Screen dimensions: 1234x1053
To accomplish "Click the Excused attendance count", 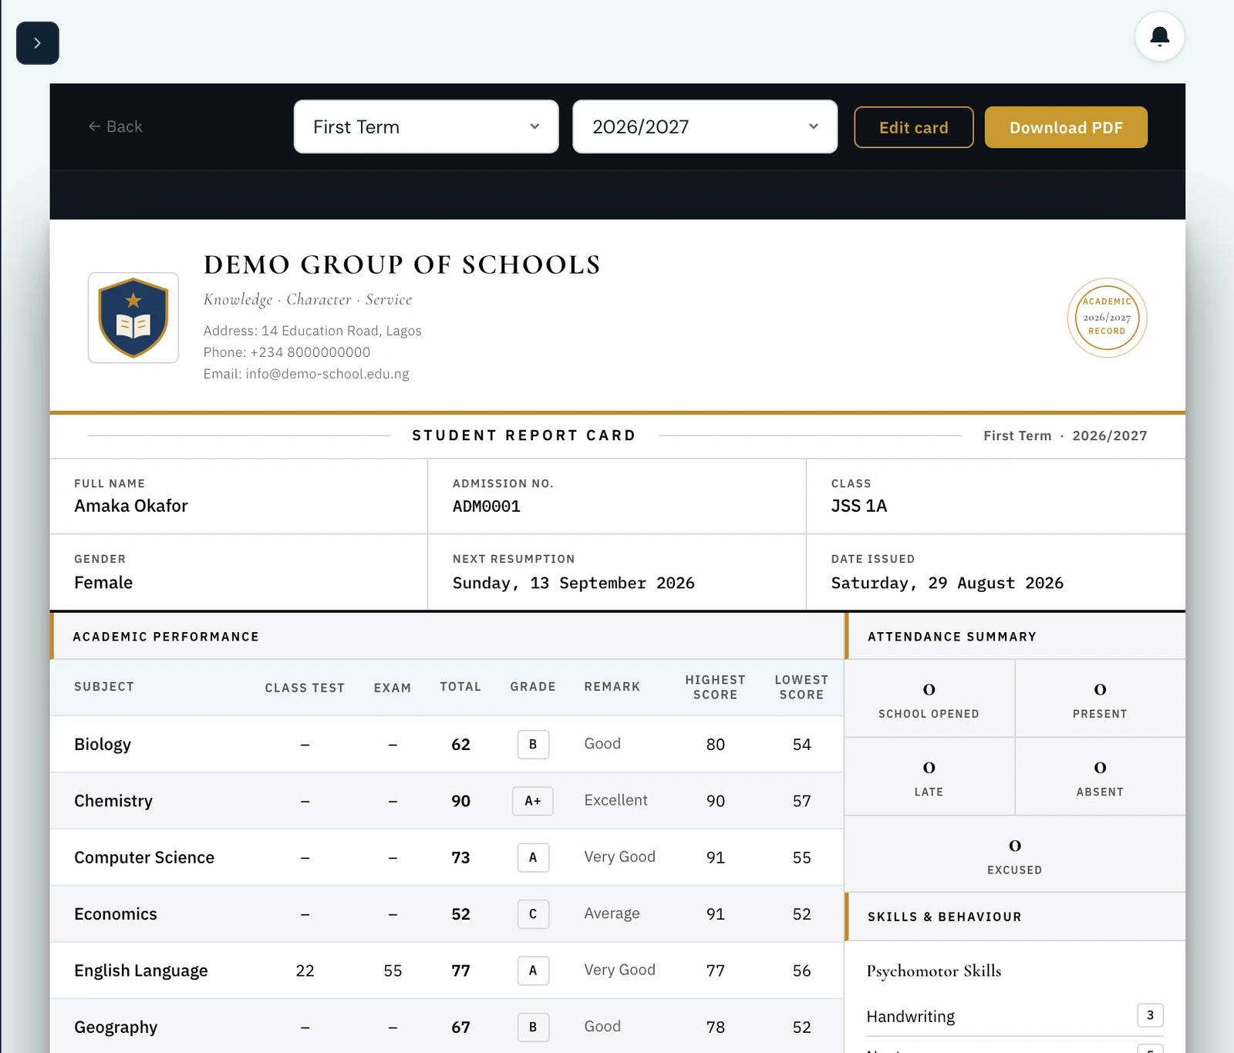I will 1015,846.
